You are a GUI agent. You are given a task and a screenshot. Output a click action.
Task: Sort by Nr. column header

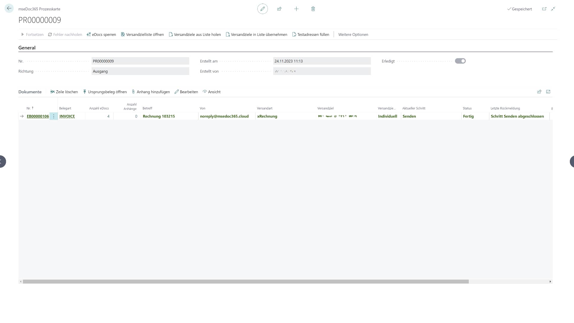[x=30, y=108]
